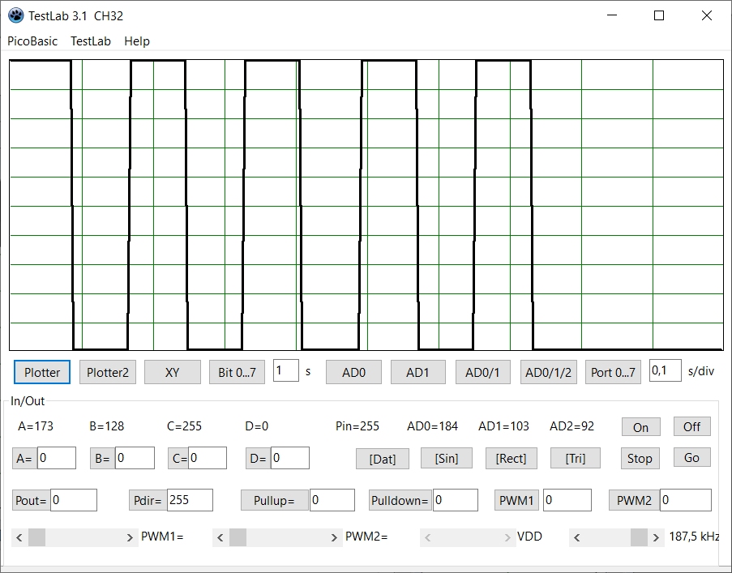Image resolution: width=732 pixels, height=573 pixels.
Task: Stop the running measurement
Action: click(640, 458)
